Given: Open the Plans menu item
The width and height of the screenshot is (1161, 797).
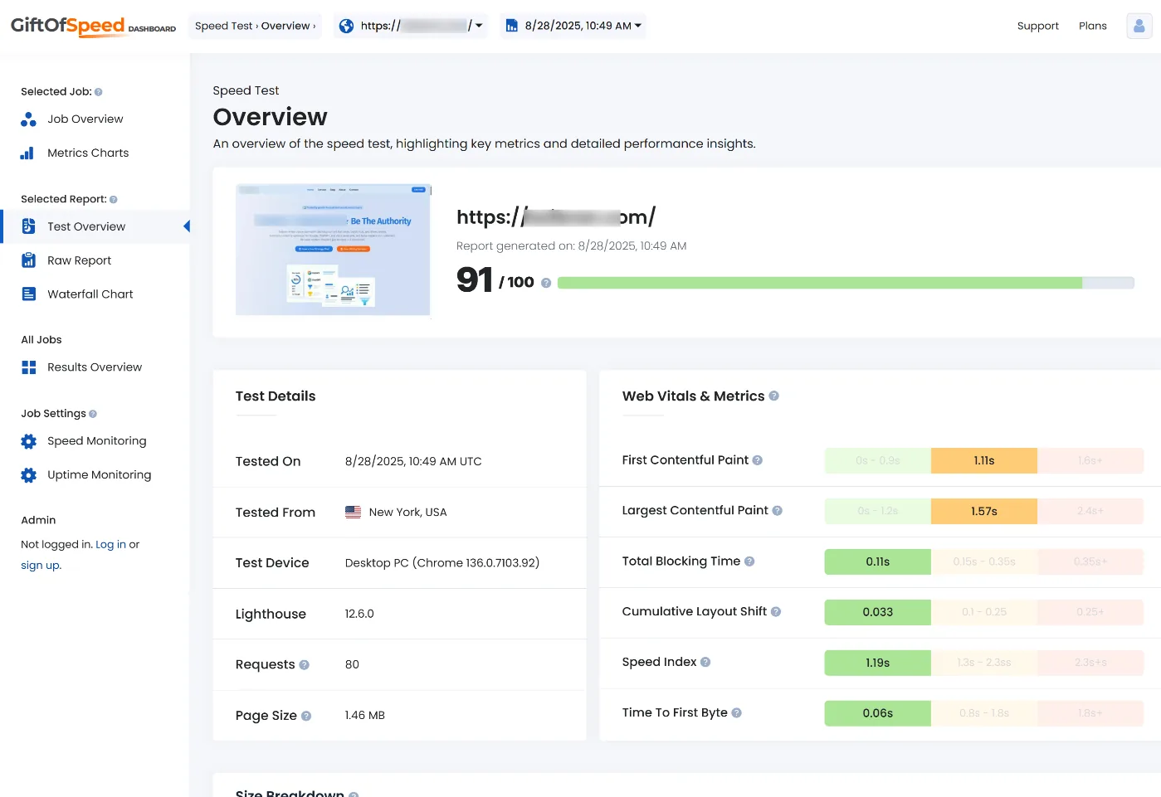Looking at the screenshot, I should click(x=1092, y=26).
